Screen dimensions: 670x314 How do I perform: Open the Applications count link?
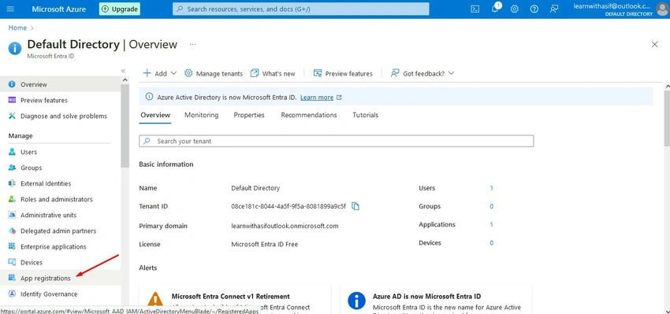pyautogui.click(x=491, y=224)
